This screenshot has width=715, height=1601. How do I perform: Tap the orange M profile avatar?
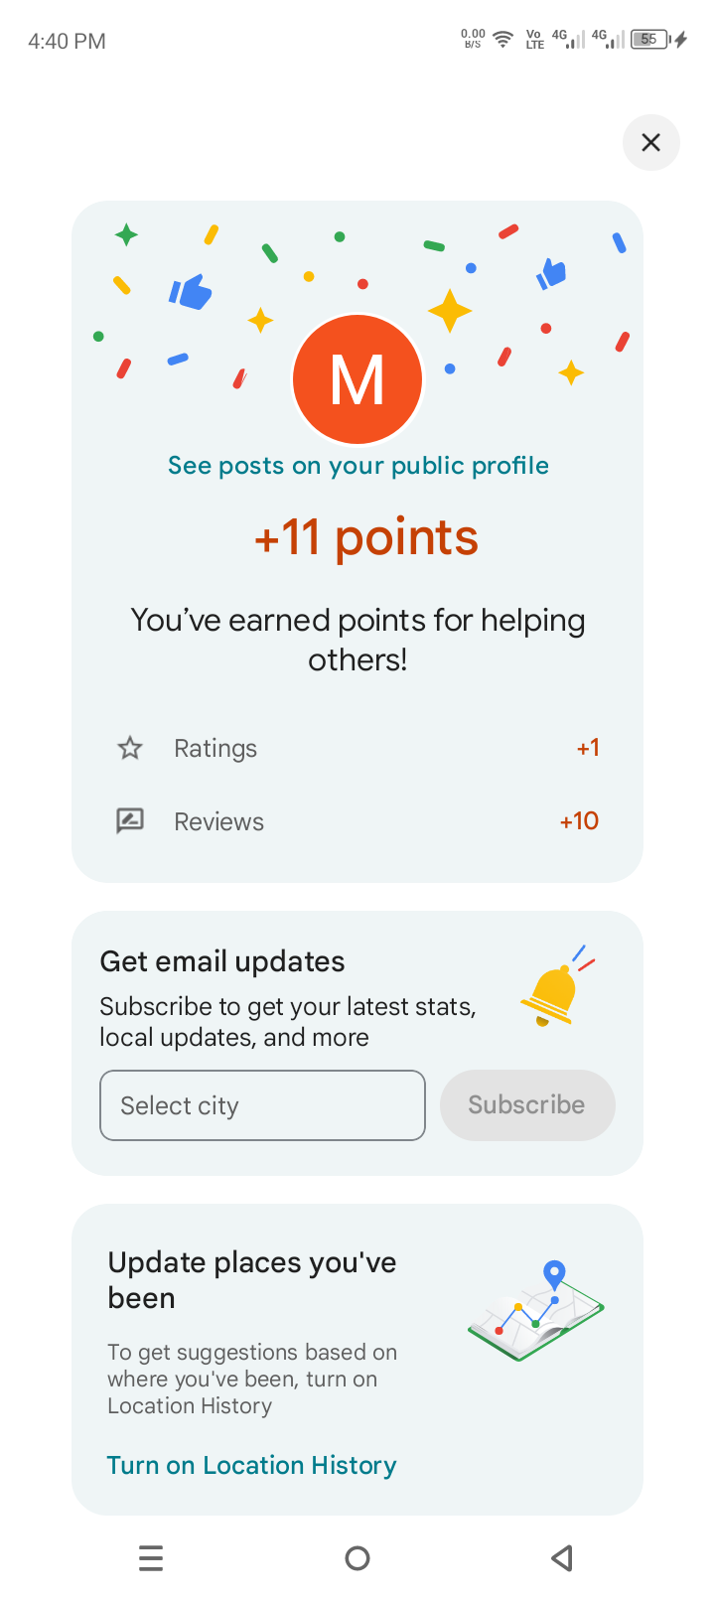click(x=357, y=379)
